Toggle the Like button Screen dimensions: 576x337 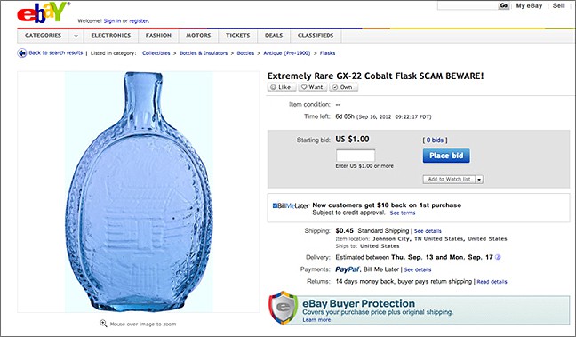point(282,87)
